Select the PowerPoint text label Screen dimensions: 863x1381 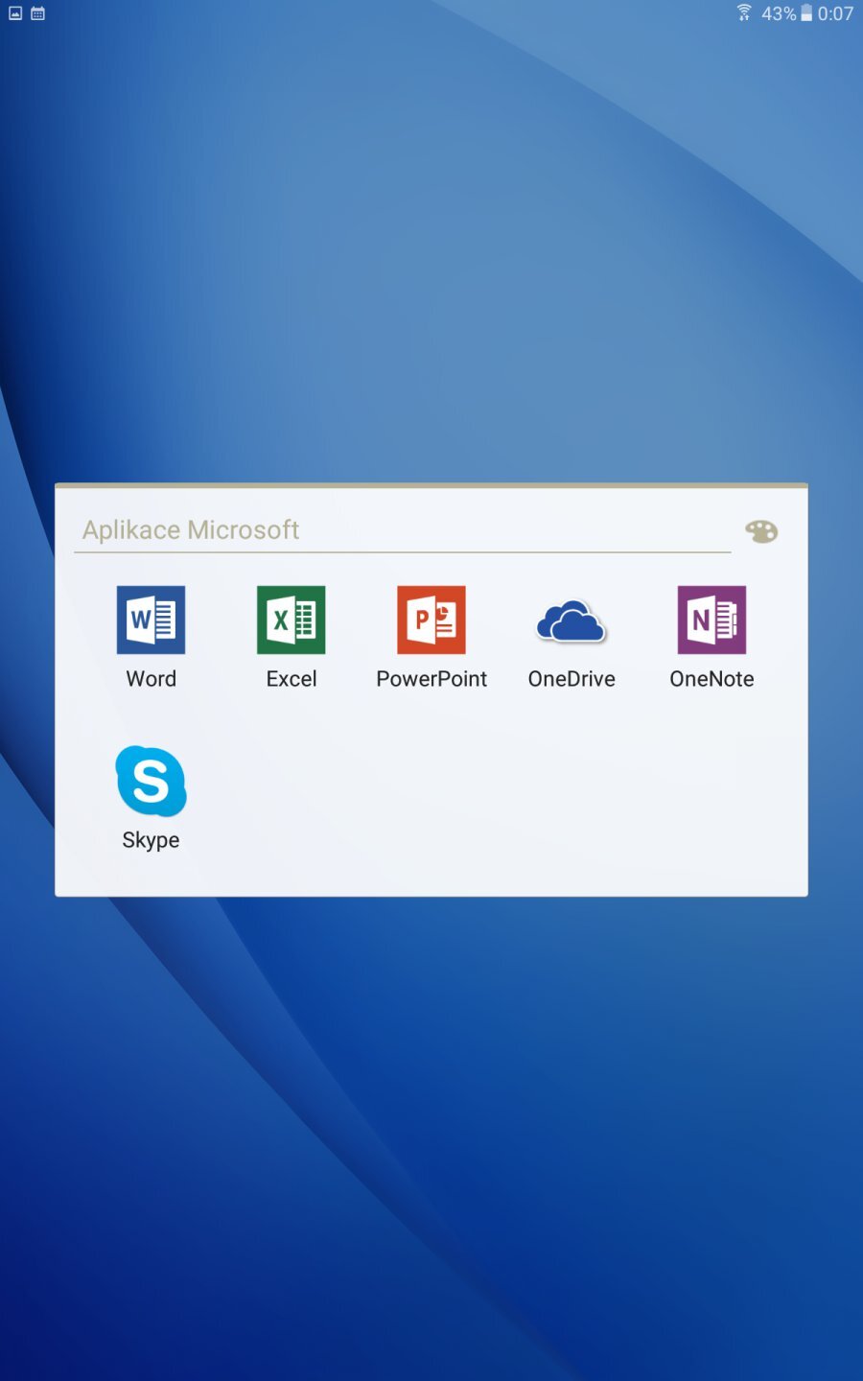pos(431,679)
